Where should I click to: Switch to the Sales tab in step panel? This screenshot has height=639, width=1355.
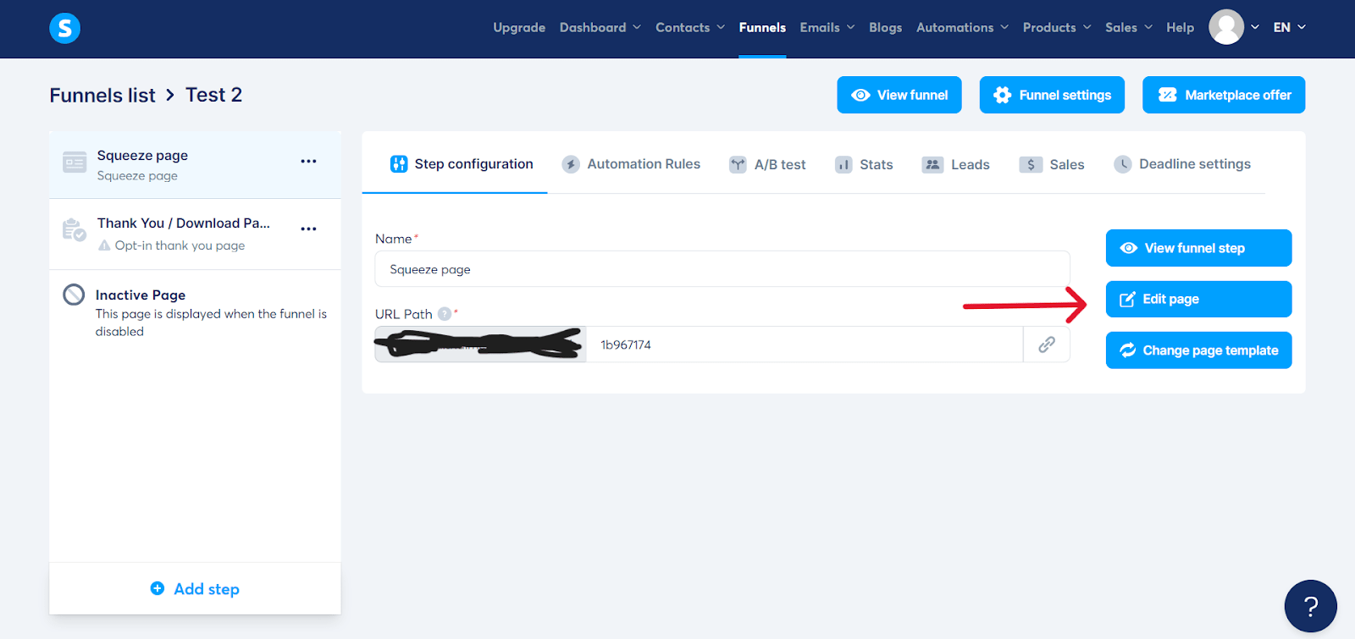(1052, 164)
